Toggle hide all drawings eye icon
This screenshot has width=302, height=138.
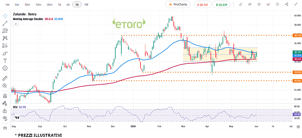coord(5,118)
